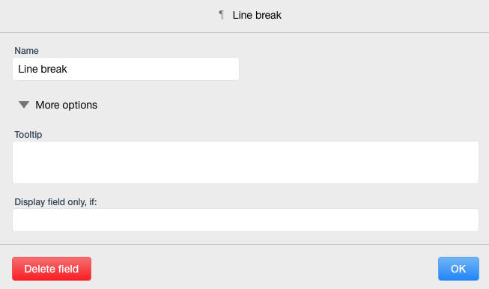Click the blank area right of the Name field

[x=359, y=69]
